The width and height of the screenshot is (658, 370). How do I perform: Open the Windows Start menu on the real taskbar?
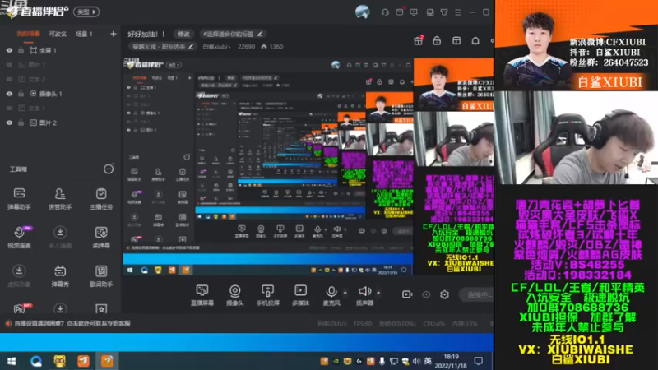click(12, 361)
